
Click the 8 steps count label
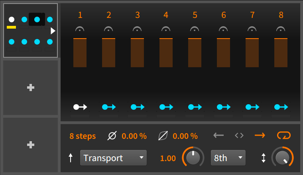click(83, 136)
